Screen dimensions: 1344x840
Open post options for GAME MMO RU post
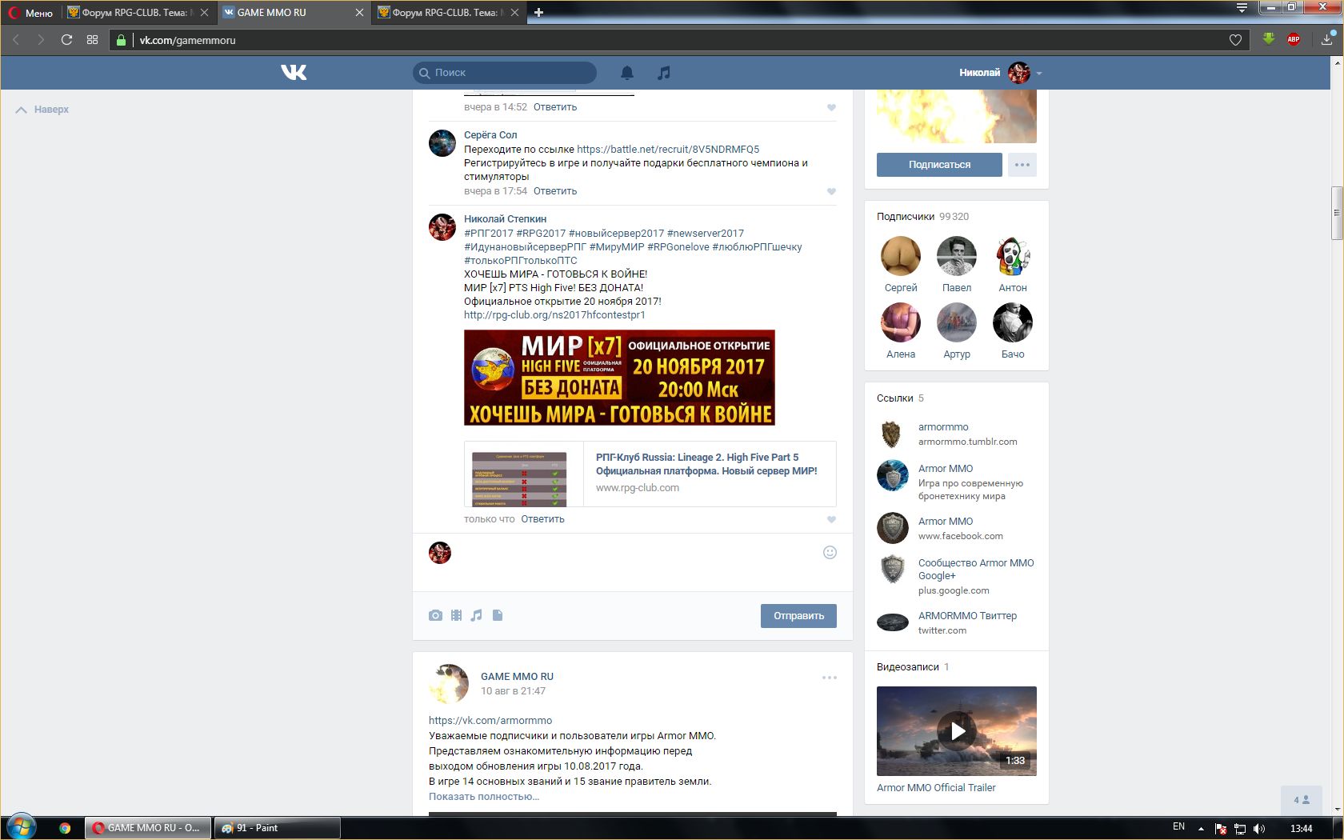coord(830,678)
